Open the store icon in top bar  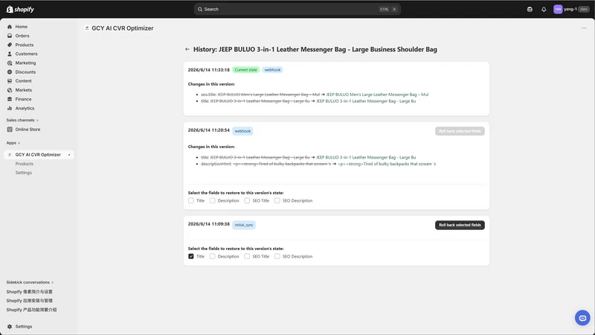click(530, 9)
